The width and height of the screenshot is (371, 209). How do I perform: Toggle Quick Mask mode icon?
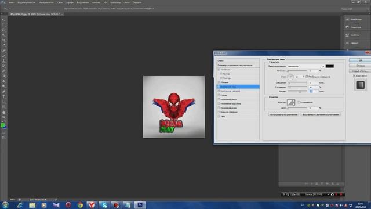pyautogui.click(x=3, y=132)
